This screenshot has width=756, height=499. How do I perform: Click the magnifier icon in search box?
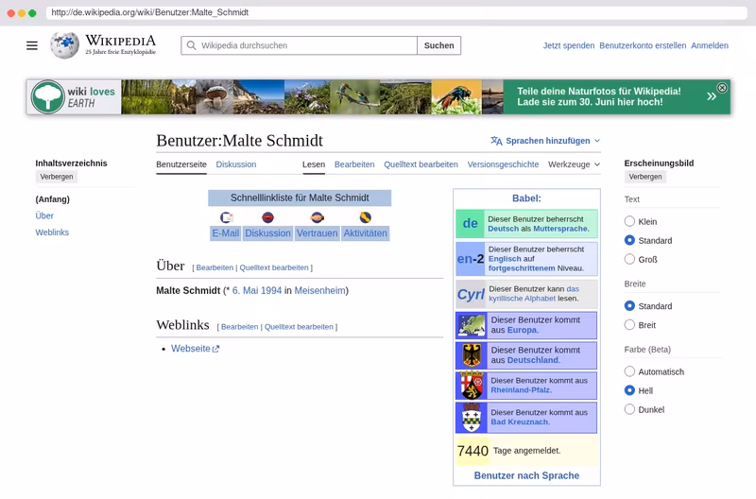pyautogui.click(x=192, y=45)
